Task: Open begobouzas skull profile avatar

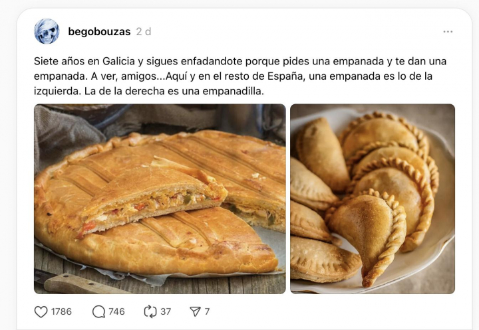Action: click(x=47, y=31)
